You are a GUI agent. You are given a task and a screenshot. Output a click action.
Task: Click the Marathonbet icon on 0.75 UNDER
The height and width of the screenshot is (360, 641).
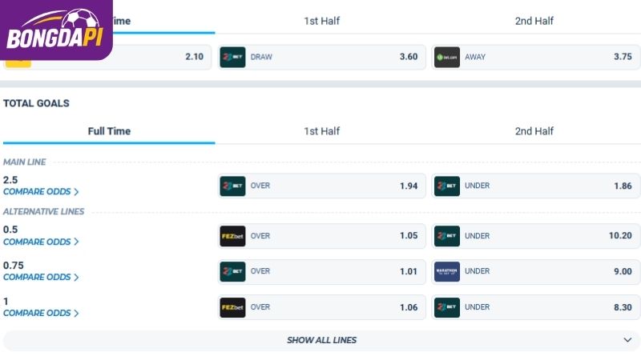tap(447, 271)
